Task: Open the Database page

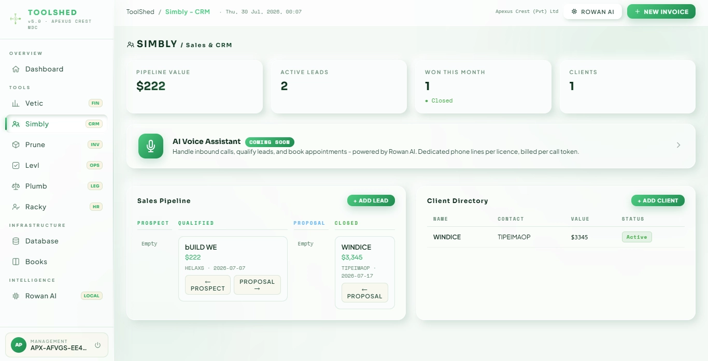Action: pyautogui.click(x=56, y=241)
